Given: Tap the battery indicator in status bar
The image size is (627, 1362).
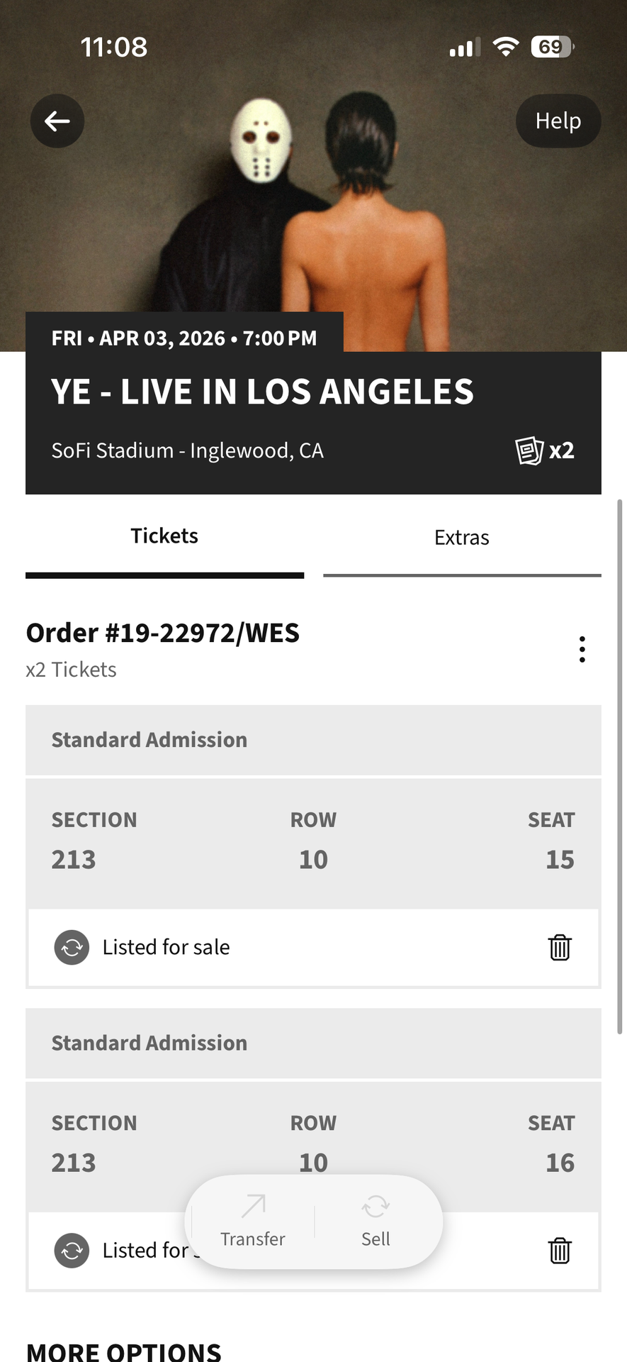Looking at the screenshot, I should pyautogui.click(x=552, y=47).
